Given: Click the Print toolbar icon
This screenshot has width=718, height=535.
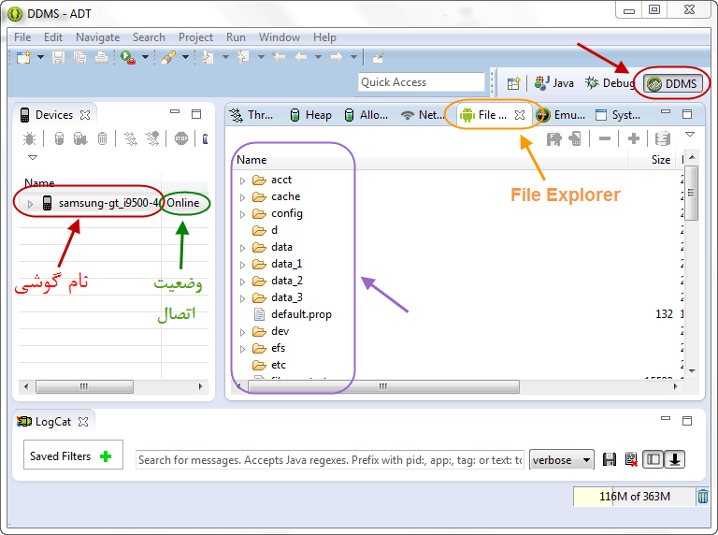Looking at the screenshot, I should click(x=101, y=57).
